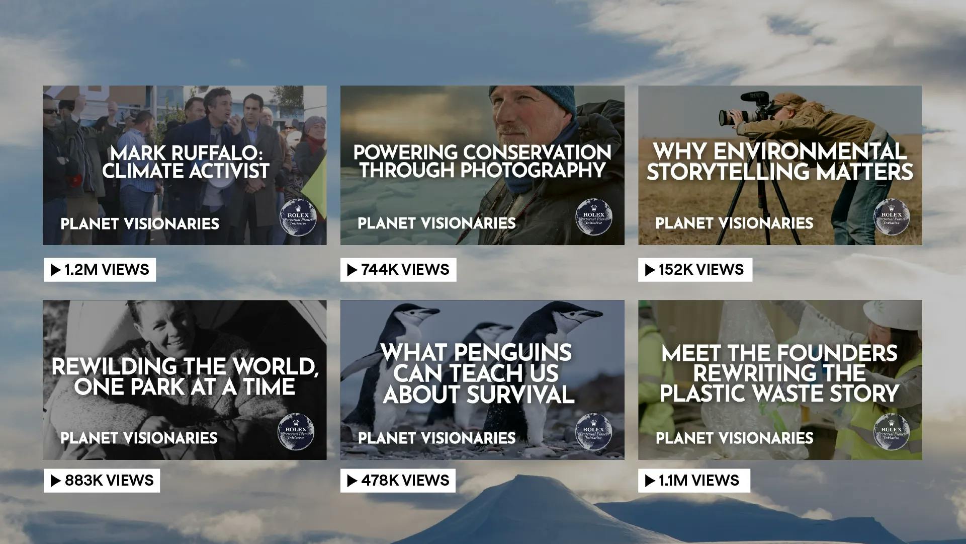Viewport: 966px width, 544px height.
Task: Open Why Environmental Storytelling Matters video
Action: [780, 165]
